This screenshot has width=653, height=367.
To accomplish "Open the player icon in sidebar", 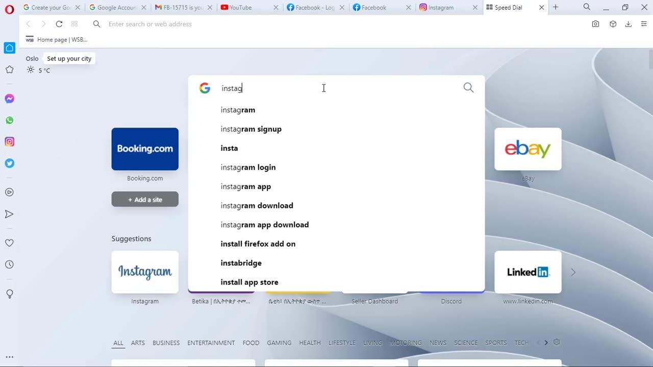I will (x=9, y=192).
